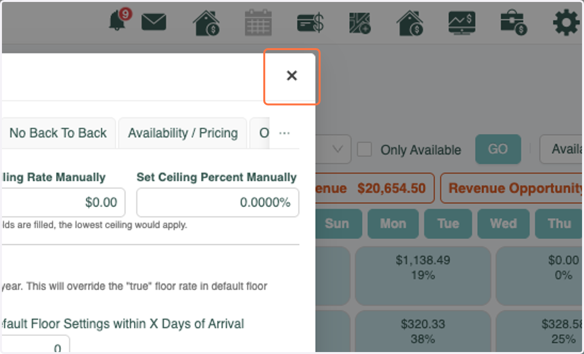Show more tabs via the ellipsis
The image size is (584, 354).
[x=285, y=133]
